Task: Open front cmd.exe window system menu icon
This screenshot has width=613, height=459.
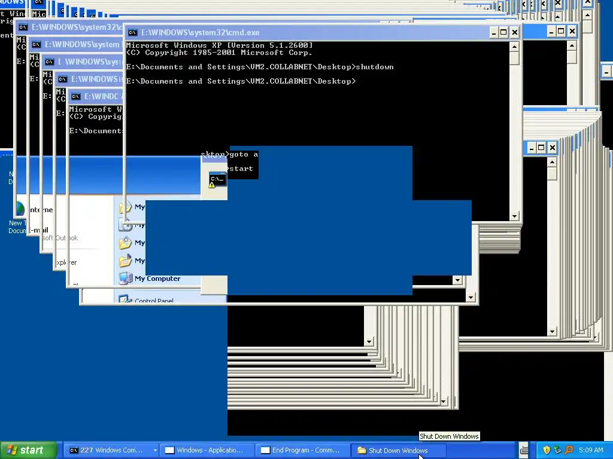Action: coord(133,32)
